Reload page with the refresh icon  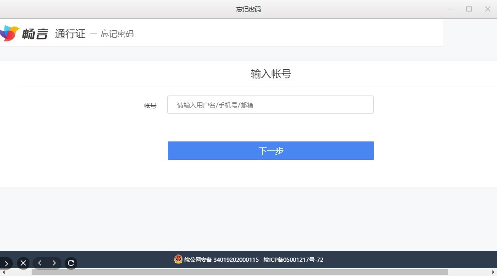click(x=71, y=263)
